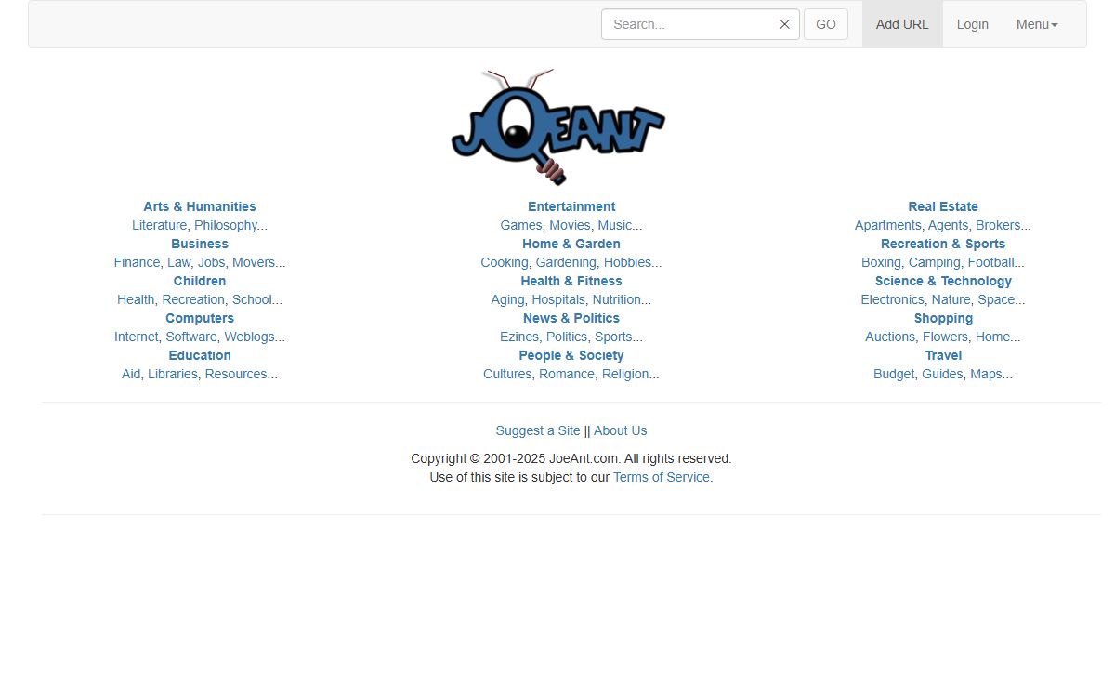The width and height of the screenshot is (1115, 688).
Task: Go to the Auctions subcategory
Action: [x=890, y=337]
